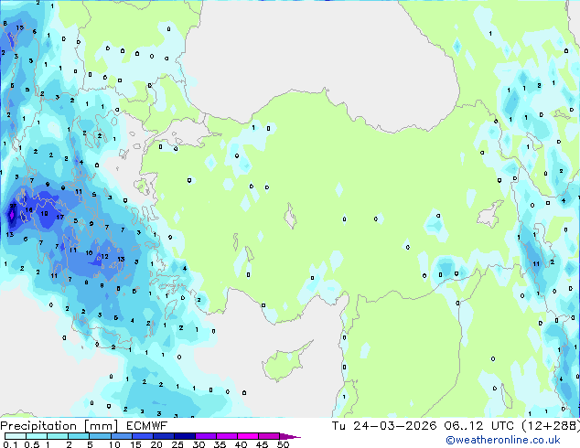Click the 30–35 mm purple swatch
580x448 pixels.
tap(205, 436)
